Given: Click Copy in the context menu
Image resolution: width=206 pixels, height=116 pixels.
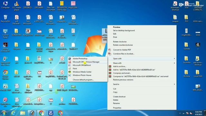Looking at the screenshot, I should pyautogui.click(x=115, y=92).
